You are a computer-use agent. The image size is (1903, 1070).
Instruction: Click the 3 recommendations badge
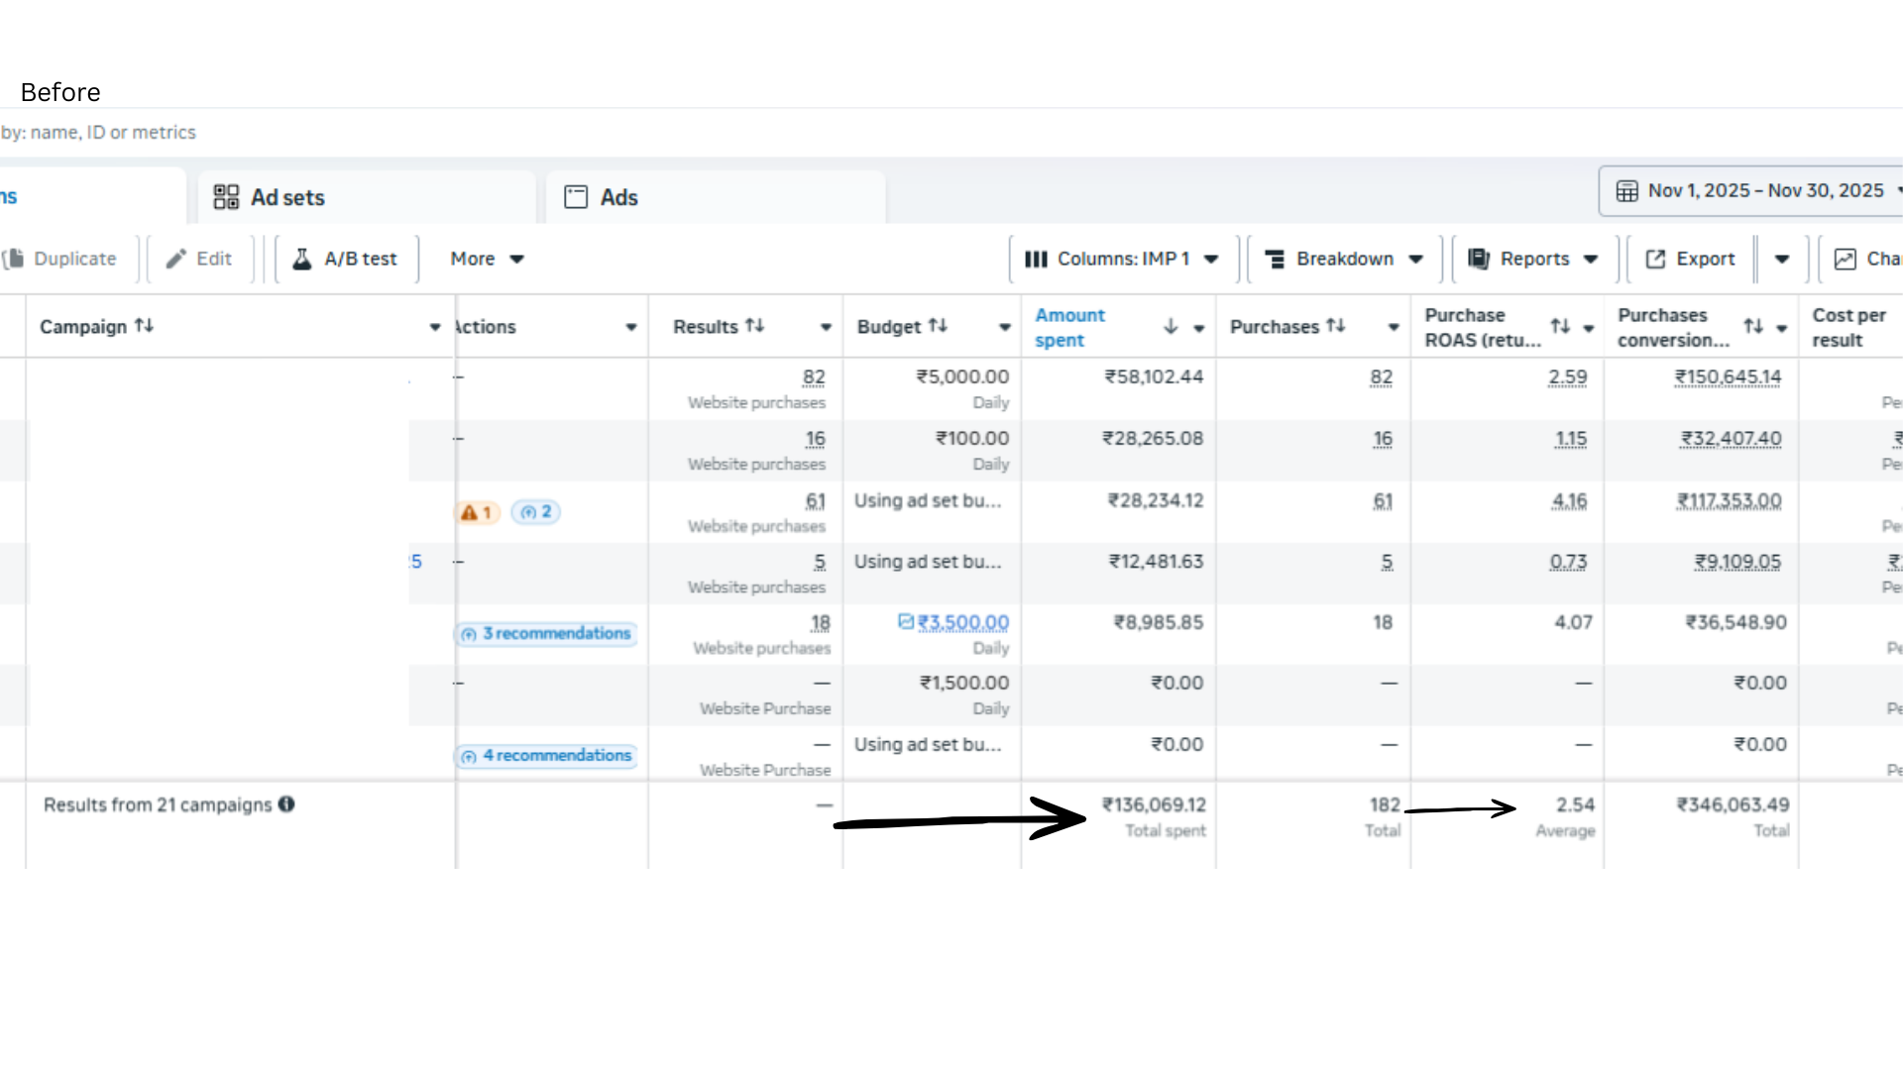546,633
